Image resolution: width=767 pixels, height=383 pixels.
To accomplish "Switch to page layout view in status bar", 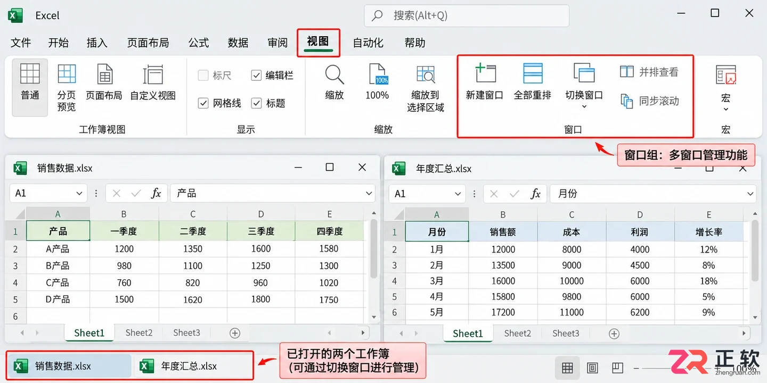I will tap(592, 368).
